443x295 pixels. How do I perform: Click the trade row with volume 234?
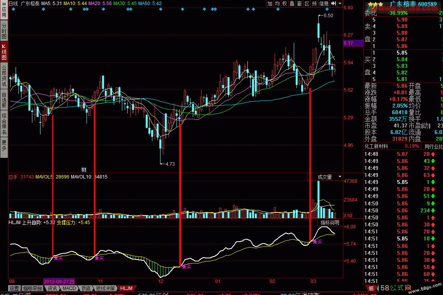tap(403, 210)
